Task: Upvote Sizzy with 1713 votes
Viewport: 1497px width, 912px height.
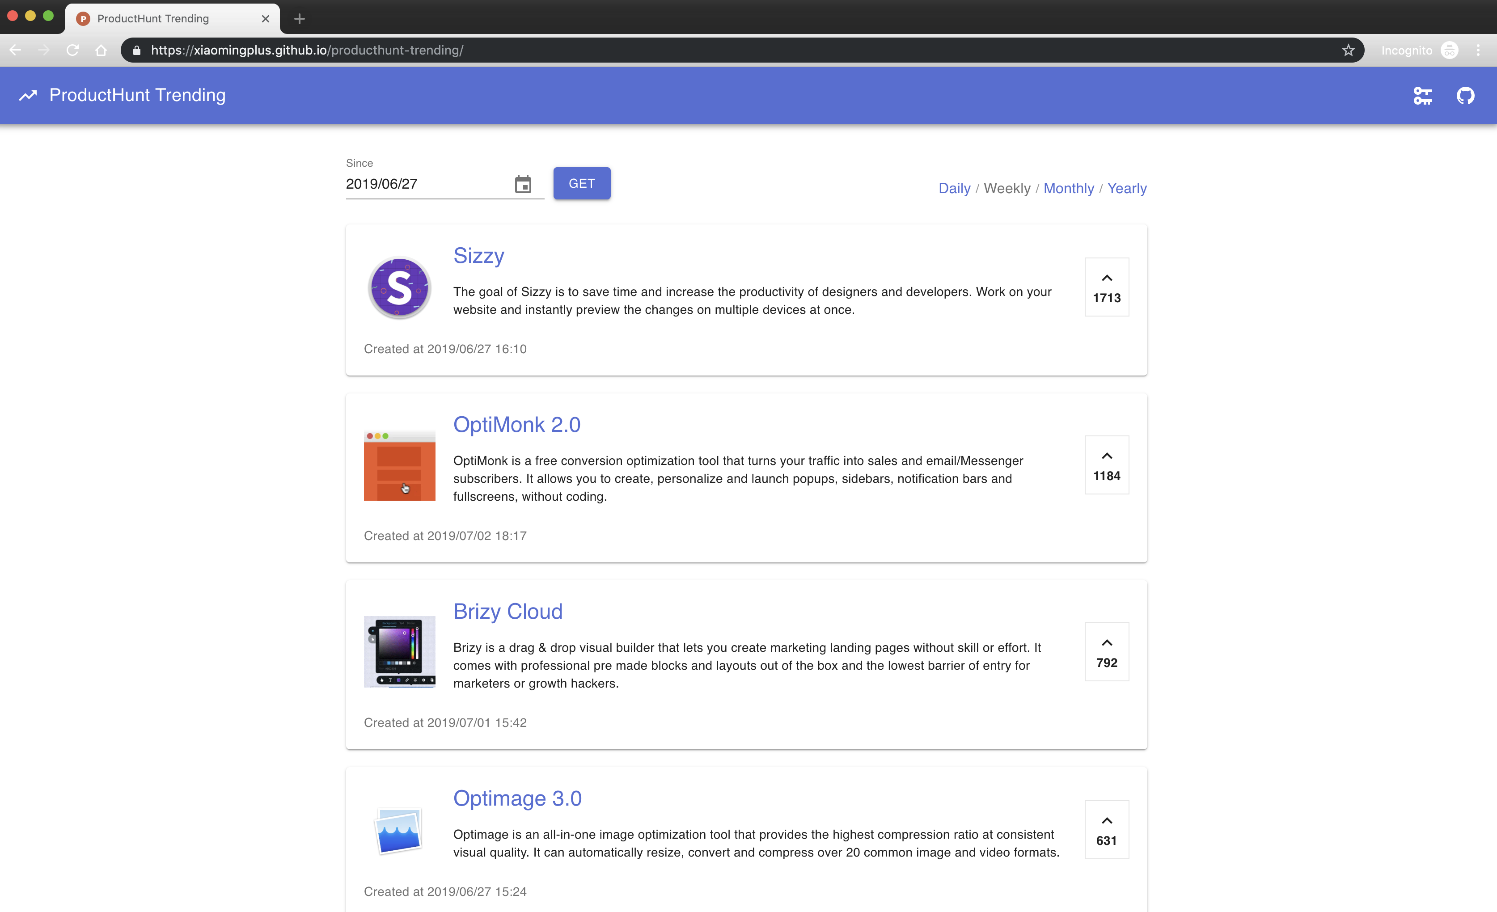Action: [x=1106, y=287]
